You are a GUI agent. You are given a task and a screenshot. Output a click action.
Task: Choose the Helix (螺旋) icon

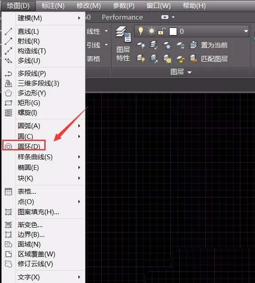[8, 113]
